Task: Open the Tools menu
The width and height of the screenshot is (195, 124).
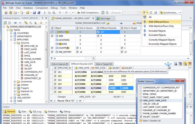Action: 63,8
